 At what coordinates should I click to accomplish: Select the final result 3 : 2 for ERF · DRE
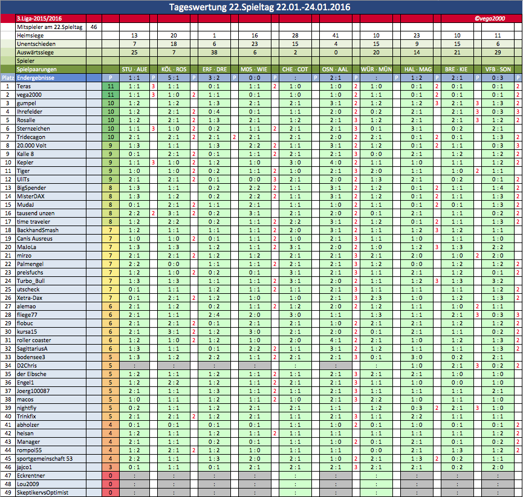215,78
